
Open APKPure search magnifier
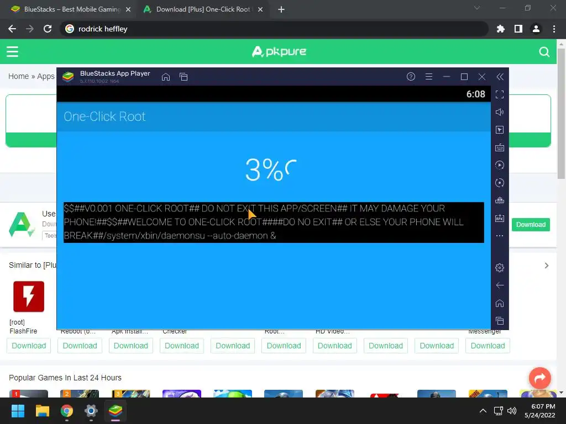pos(544,52)
